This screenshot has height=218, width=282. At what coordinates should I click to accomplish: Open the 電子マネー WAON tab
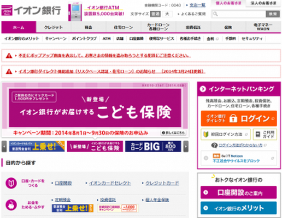[263, 27]
